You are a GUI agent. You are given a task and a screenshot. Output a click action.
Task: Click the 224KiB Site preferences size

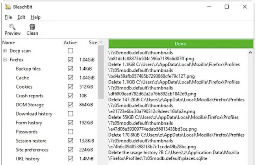[x=86, y=150]
